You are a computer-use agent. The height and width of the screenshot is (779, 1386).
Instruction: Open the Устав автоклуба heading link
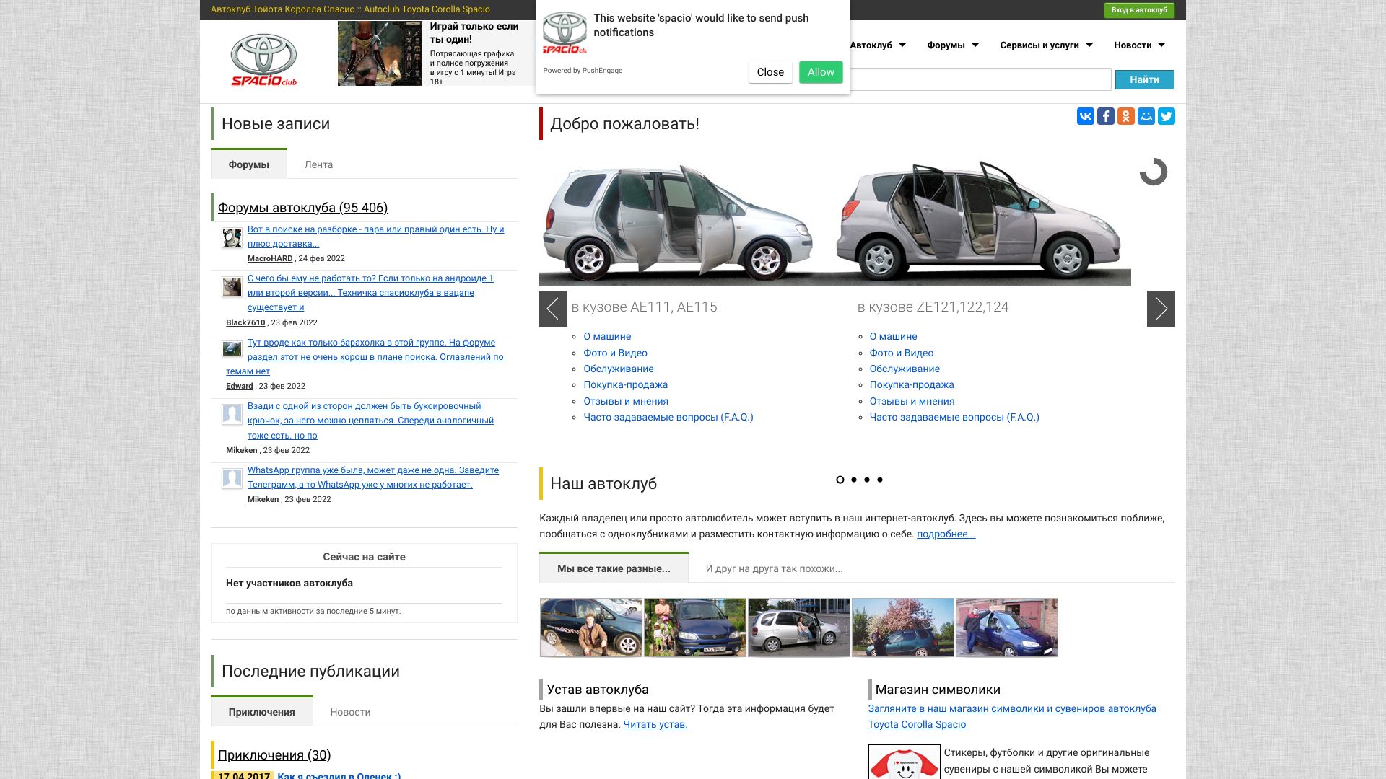[x=598, y=690]
